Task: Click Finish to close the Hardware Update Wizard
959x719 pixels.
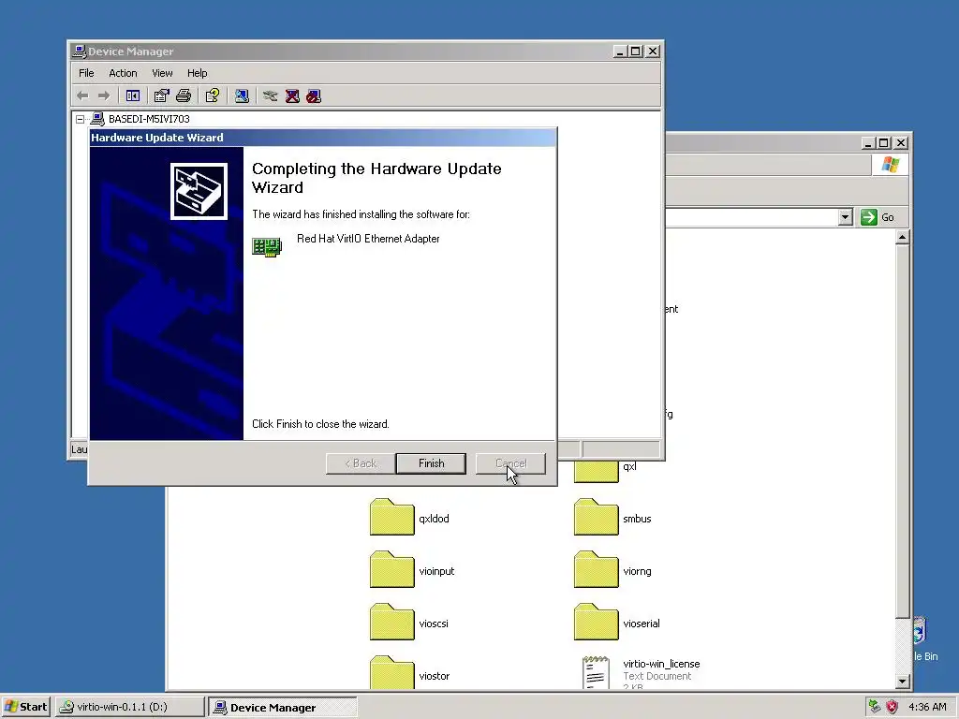Action: click(x=431, y=463)
